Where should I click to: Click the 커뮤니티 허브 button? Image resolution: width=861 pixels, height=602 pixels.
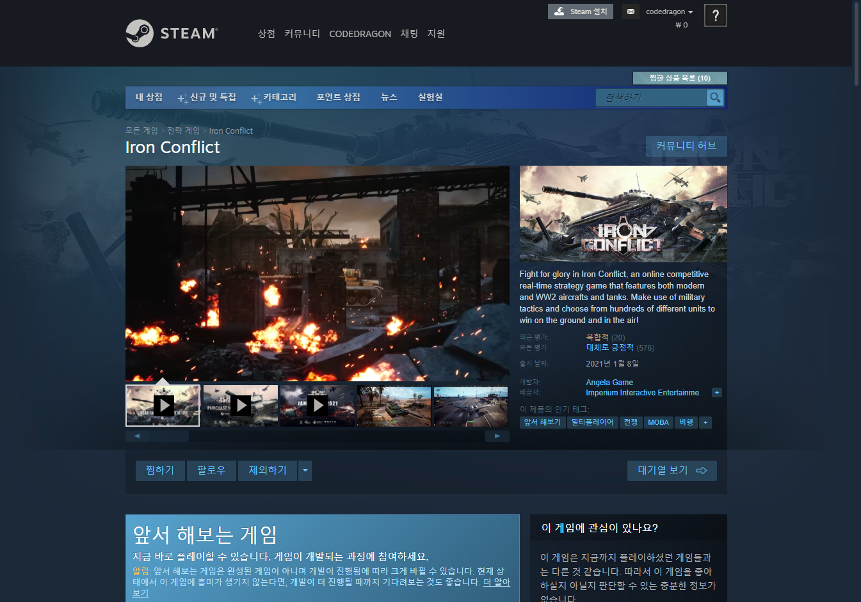pos(686,147)
